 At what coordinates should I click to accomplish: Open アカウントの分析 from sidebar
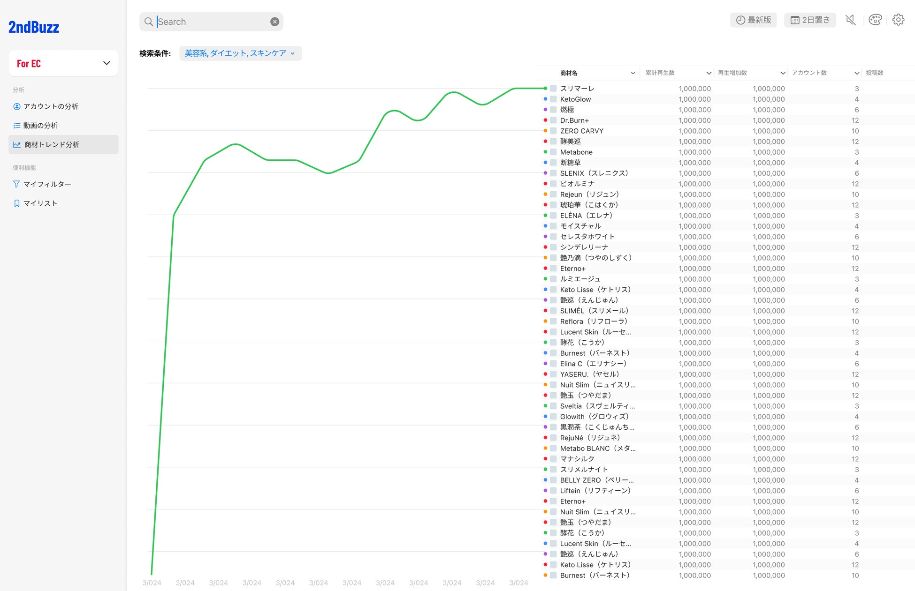click(46, 106)
